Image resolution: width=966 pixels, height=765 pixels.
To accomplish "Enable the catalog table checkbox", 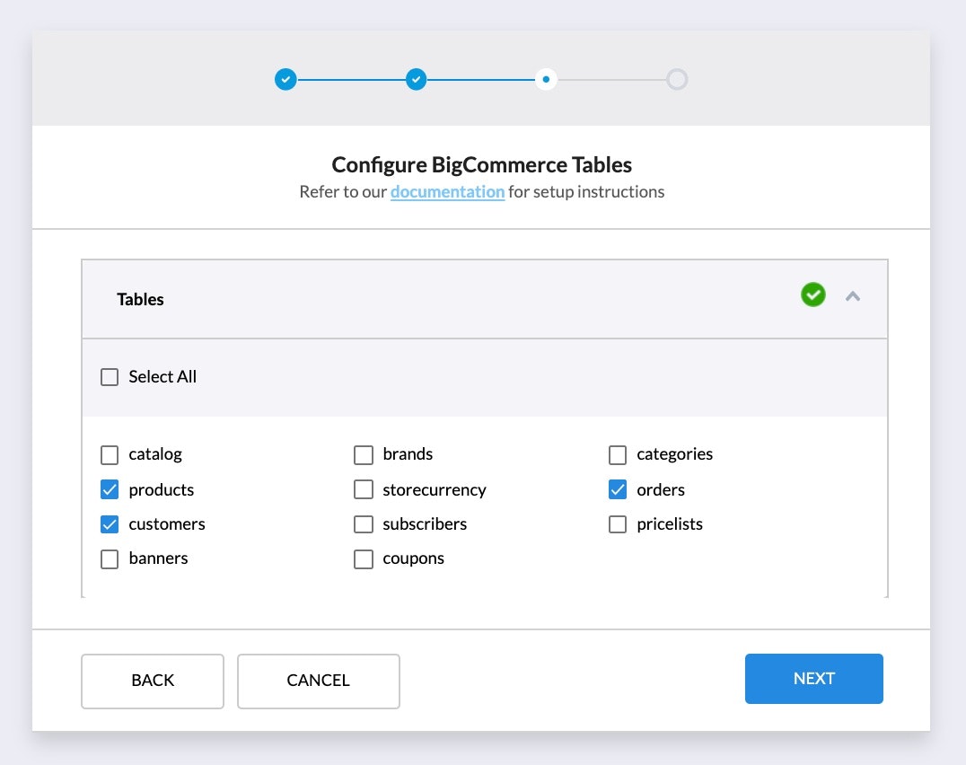I will tap(110, 454).
